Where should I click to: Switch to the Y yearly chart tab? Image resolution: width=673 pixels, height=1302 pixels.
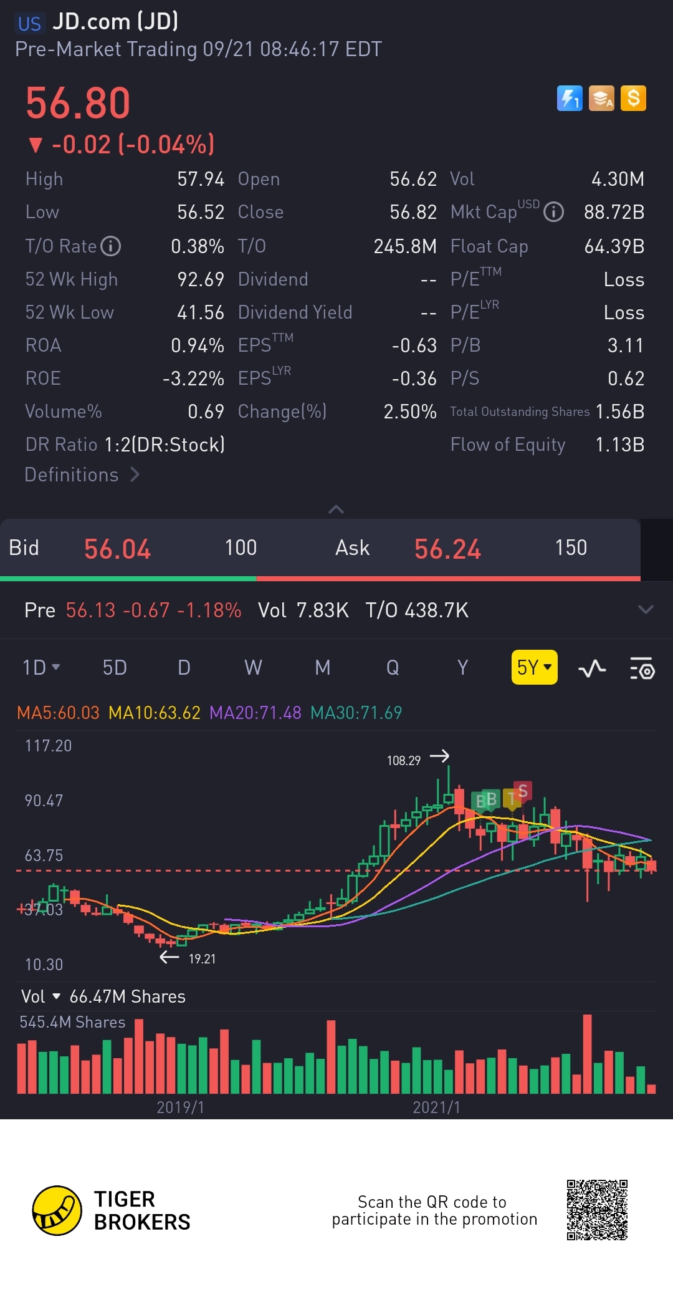tap(462, 668)
